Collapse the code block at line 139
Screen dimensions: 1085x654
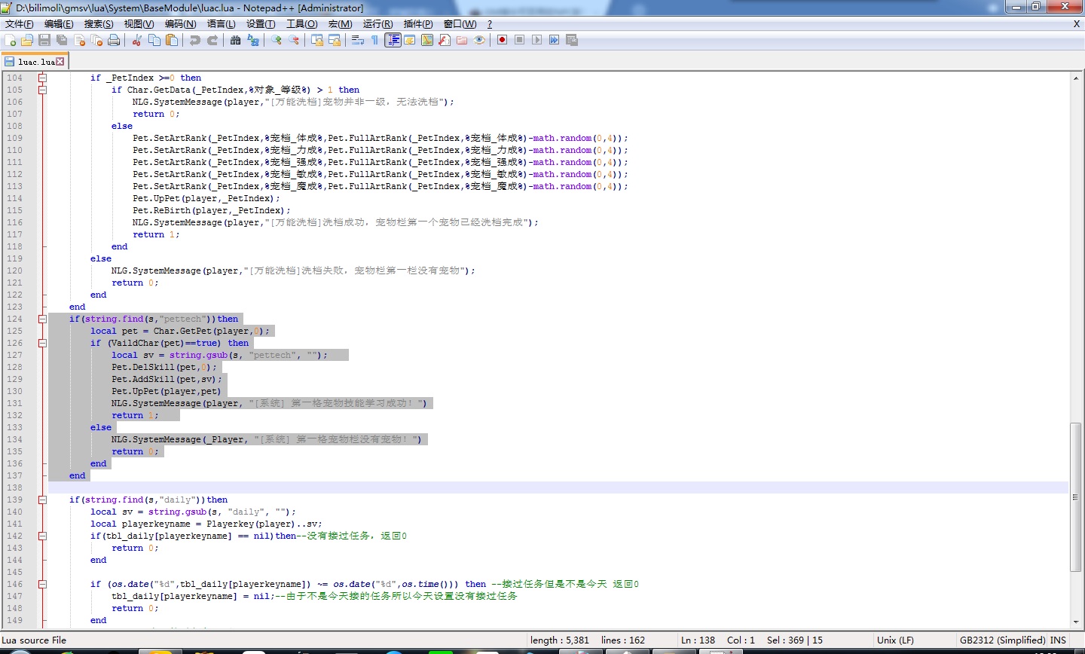pos(43,500)
